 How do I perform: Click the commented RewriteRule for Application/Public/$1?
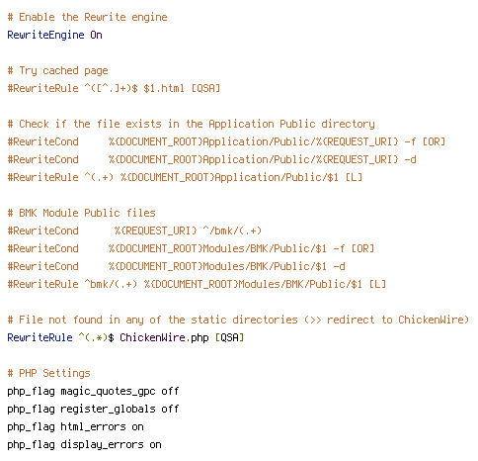click(x=185, y=178)
